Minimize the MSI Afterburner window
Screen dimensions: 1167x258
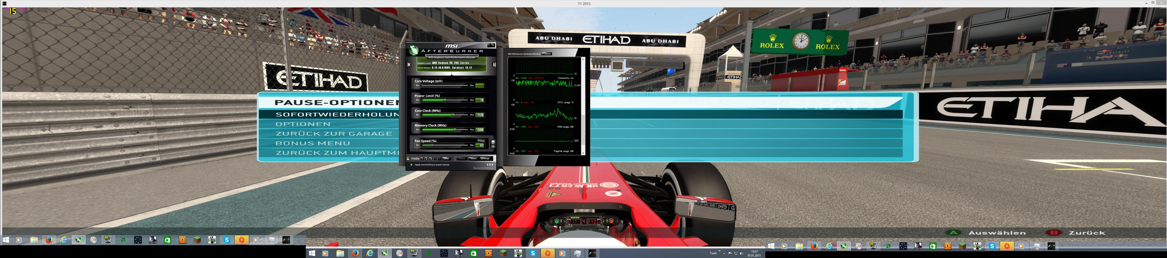489,45
